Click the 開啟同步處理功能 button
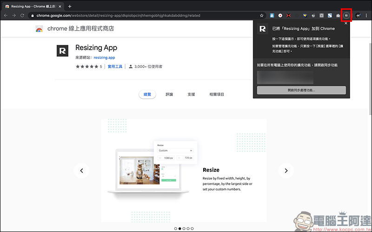 pyautogui.click(x=301, y=90)
